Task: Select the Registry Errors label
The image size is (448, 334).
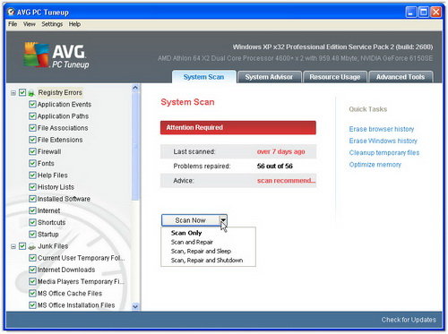Action: pos(60,92)
